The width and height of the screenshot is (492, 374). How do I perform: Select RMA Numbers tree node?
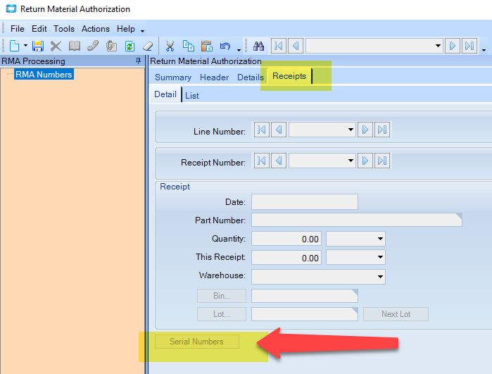click(44, 75)
